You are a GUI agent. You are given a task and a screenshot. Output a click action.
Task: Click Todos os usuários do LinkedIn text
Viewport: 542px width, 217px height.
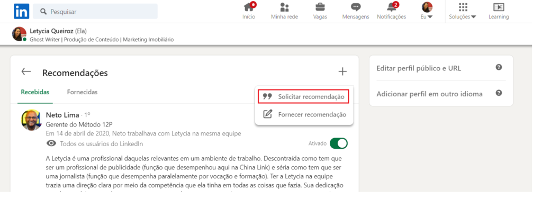[x=101, y=144]
